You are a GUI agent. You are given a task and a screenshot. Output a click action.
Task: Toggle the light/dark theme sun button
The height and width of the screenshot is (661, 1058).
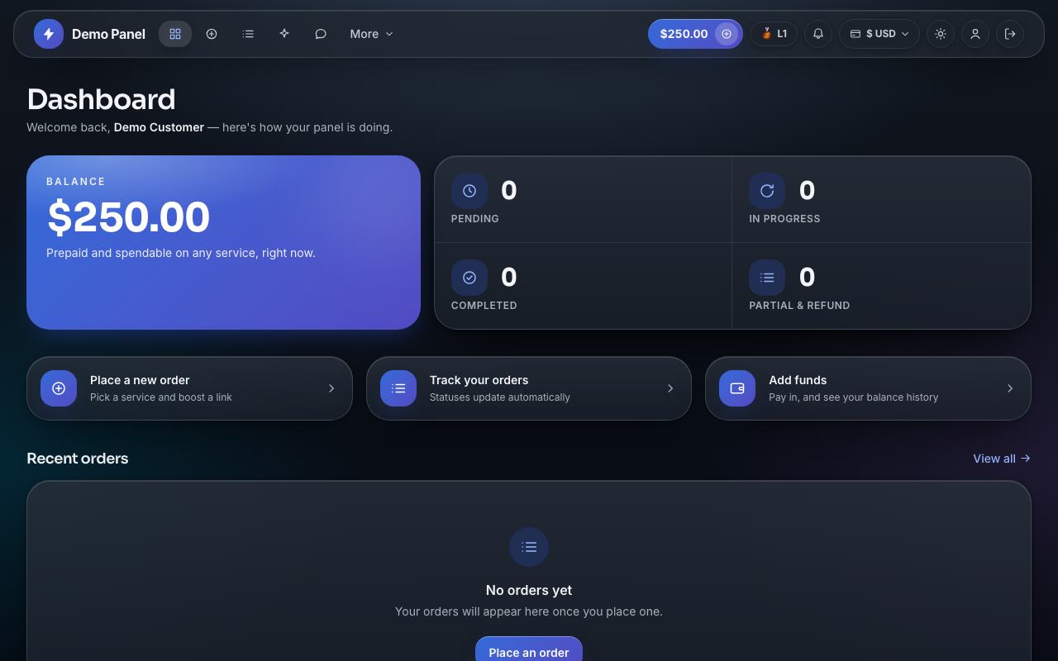[941, 34]
